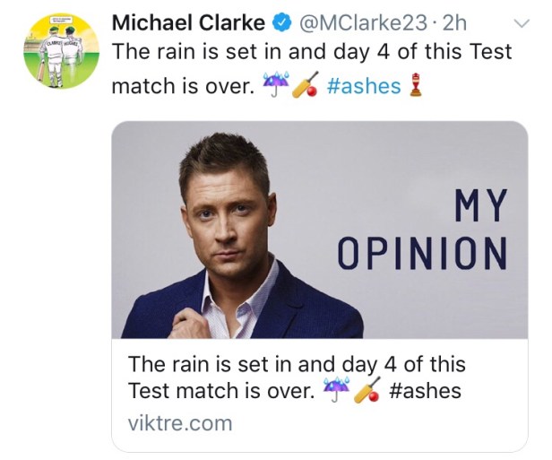Click the card title about the rain

click(296, 365)
